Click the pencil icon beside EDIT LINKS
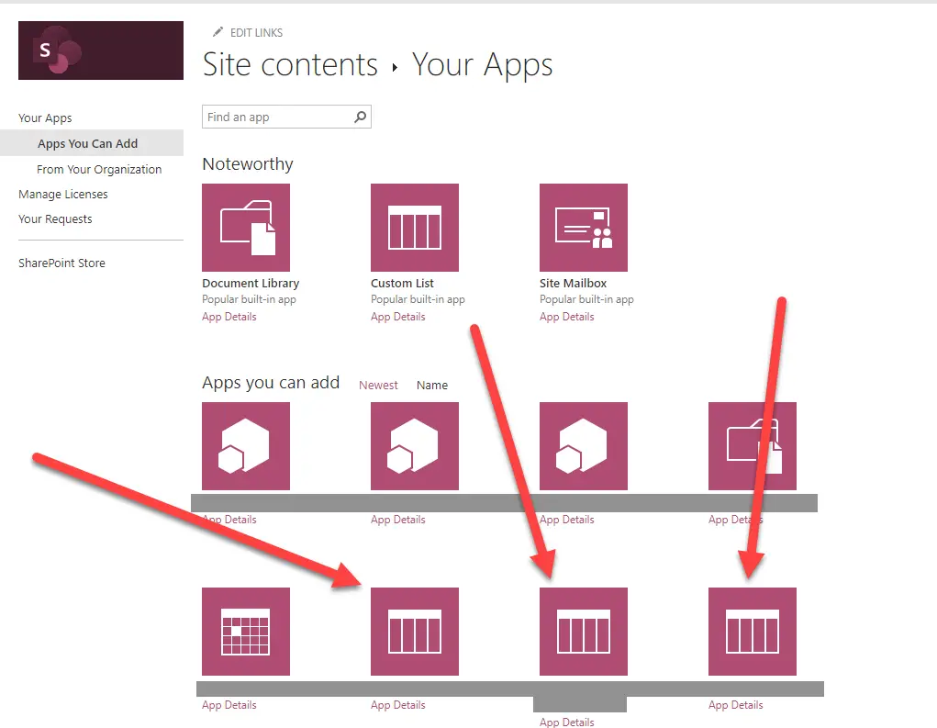The height and width of the screenshot is (728, 937). point(218,32)
